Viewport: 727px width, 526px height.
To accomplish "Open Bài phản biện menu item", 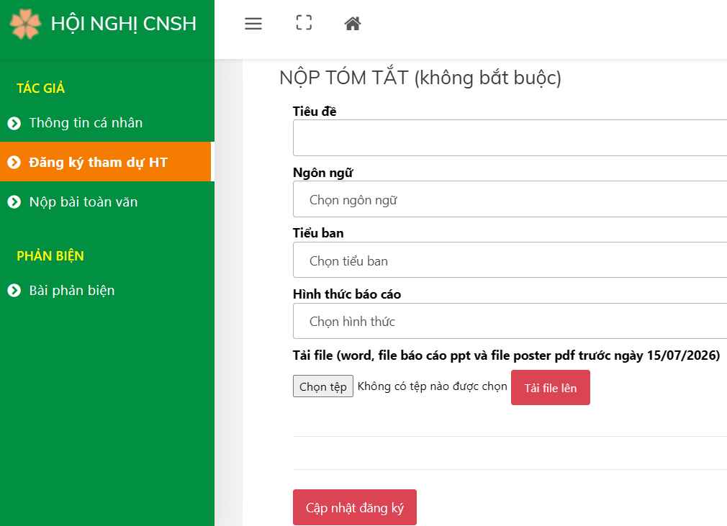I will click(x=72, y=291).
